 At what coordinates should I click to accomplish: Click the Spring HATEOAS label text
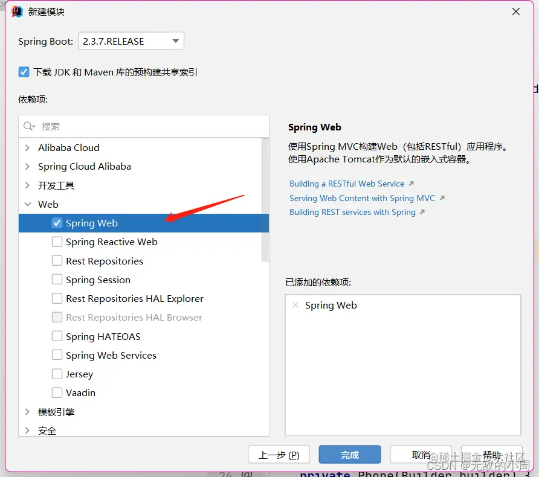(103, 336)
